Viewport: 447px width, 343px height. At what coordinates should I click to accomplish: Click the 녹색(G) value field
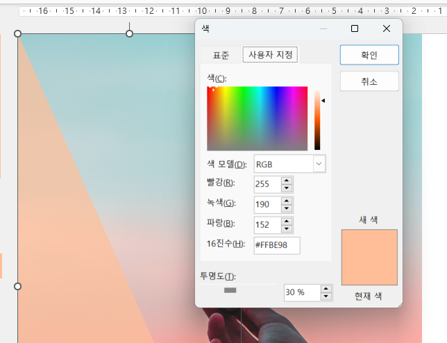pos(267,204)
